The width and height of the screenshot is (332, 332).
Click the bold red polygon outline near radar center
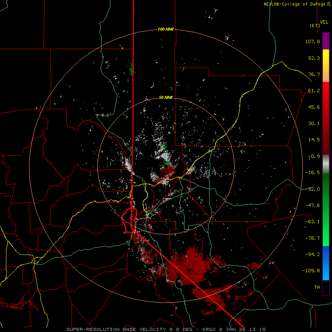click(x=129, y=220)
